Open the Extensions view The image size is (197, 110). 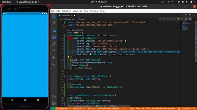54,44
